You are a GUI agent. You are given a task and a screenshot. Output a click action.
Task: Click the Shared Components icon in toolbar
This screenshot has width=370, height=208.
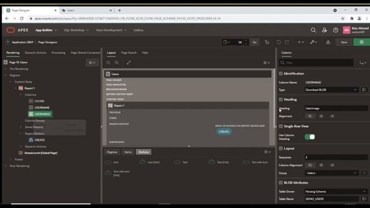pos(328,42)
